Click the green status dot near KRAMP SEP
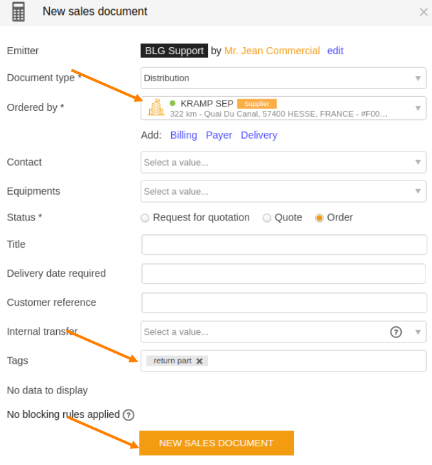 pyautogui.click(x=172, y=103)
